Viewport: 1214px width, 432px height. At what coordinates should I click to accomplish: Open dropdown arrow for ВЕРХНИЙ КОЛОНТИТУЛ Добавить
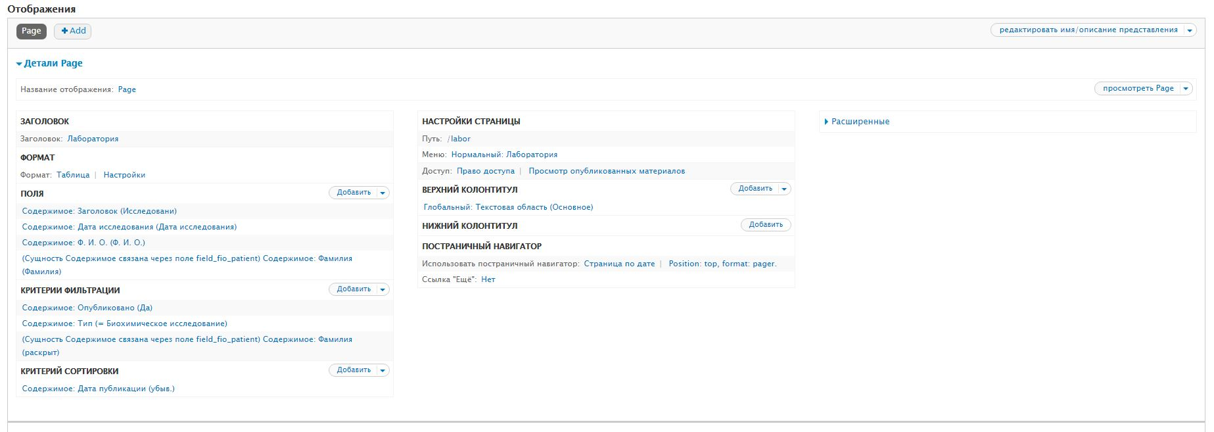[x=783, y=189]
